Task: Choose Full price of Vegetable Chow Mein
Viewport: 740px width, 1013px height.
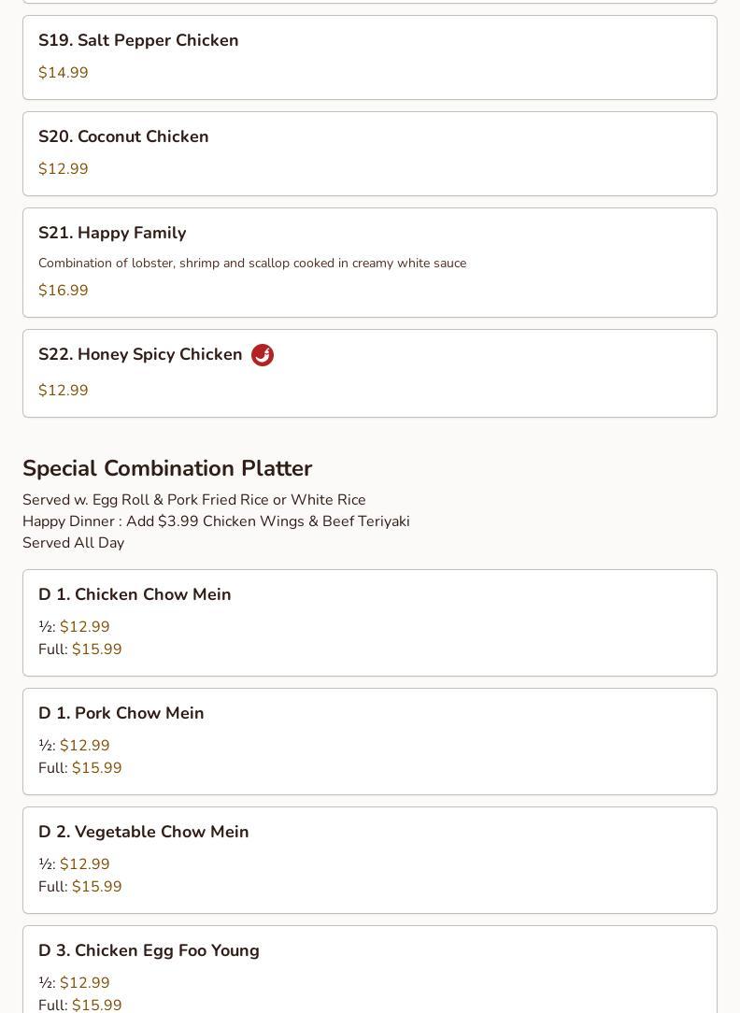Action: tap(97, 887)
